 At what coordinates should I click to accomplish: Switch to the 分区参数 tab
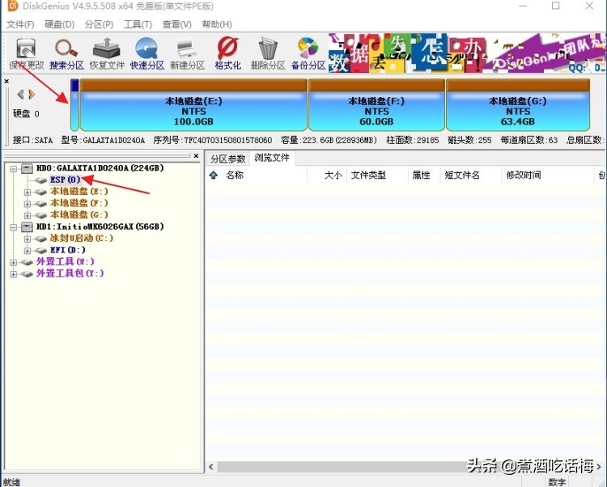(x=228, y=159)
